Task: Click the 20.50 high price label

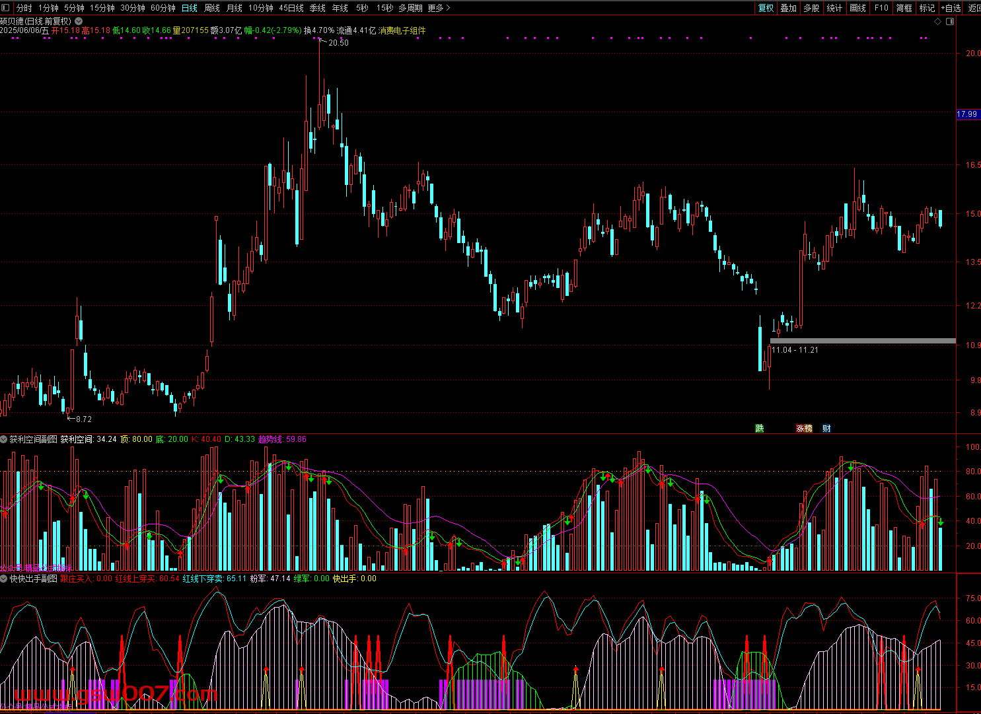Action: 338,43
